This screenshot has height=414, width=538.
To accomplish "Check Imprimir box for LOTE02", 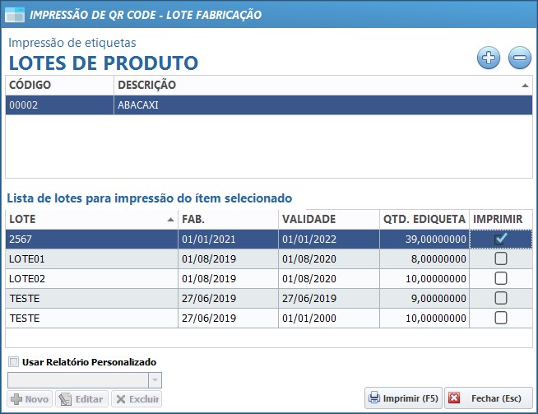I will coord(501,278).
